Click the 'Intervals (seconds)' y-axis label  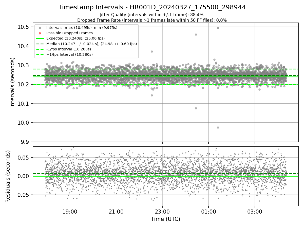point(13,82)
